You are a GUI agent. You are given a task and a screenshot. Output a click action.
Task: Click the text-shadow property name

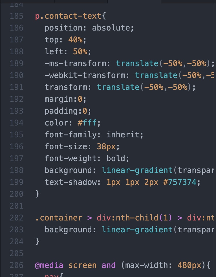pos(71,182)
